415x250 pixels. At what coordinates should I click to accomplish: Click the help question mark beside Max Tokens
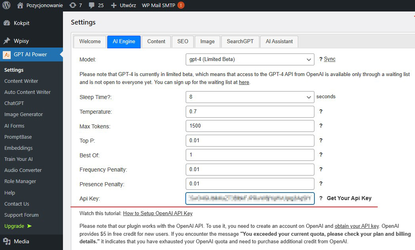tap(321, 126)
